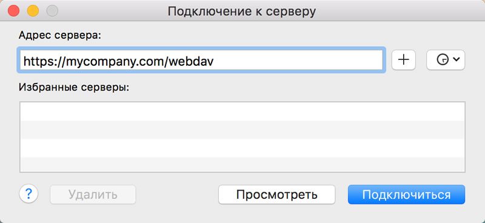Minimize the dialog using the yellow button
This screenshot has height=223, width=485.
33,11
